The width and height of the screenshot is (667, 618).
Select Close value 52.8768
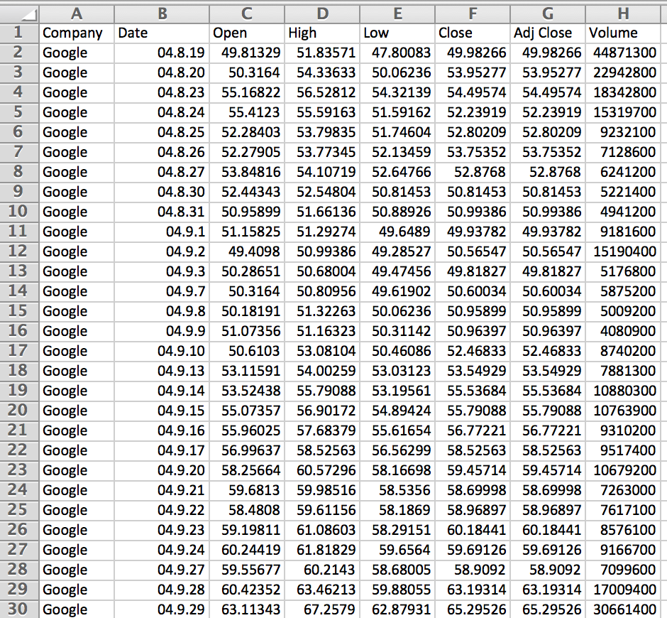(473, 172)
